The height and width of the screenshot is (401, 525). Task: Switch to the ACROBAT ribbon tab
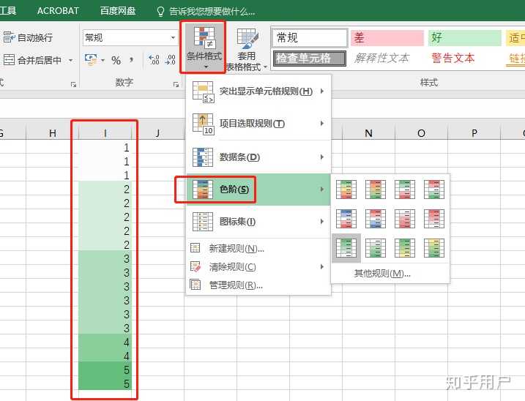click(x=58, y=11)
